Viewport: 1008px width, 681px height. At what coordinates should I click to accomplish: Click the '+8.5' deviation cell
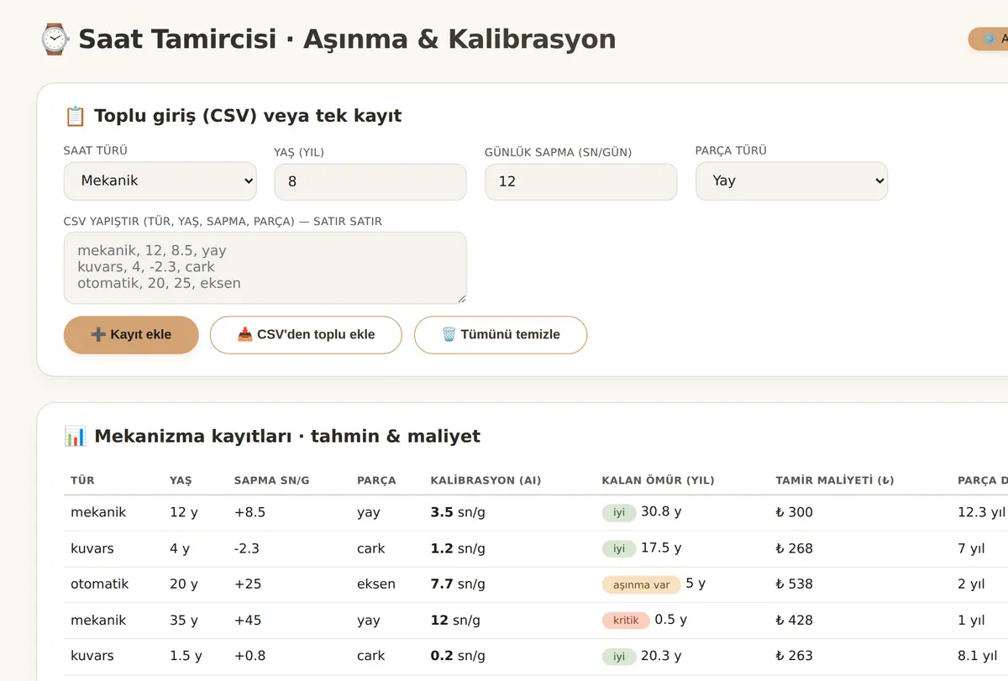[x=249, y=512]
